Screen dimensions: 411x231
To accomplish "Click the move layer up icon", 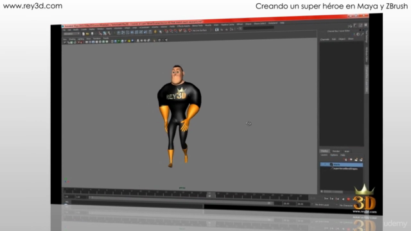I will (x=345, y=160).
